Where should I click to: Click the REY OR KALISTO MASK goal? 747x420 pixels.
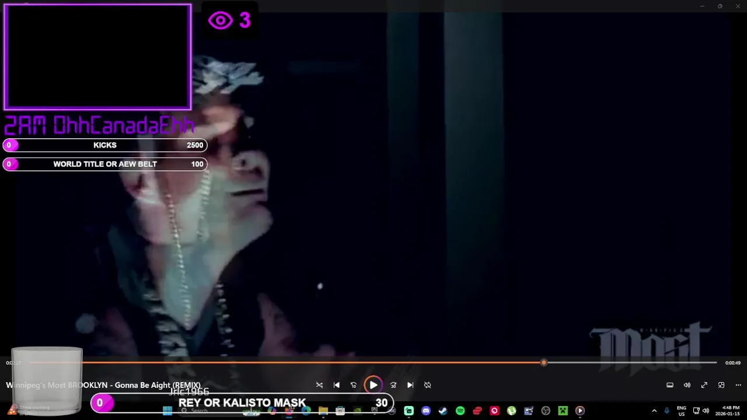242,402
